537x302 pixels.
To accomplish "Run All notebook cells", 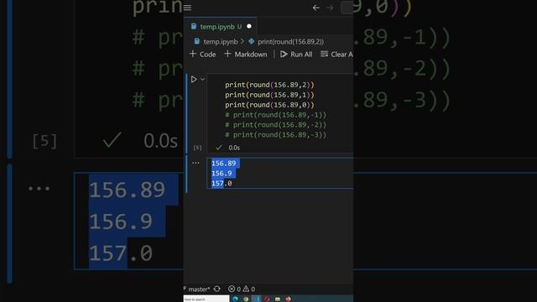I will coord(296,54).
